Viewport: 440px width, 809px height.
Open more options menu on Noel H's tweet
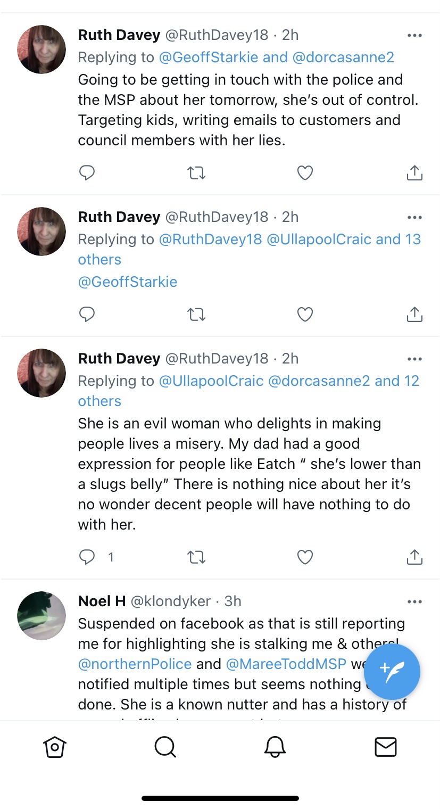pyautogui.click(x=414, y=601)
